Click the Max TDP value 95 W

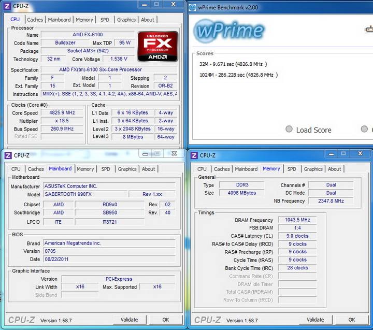(x=125, y=42)
